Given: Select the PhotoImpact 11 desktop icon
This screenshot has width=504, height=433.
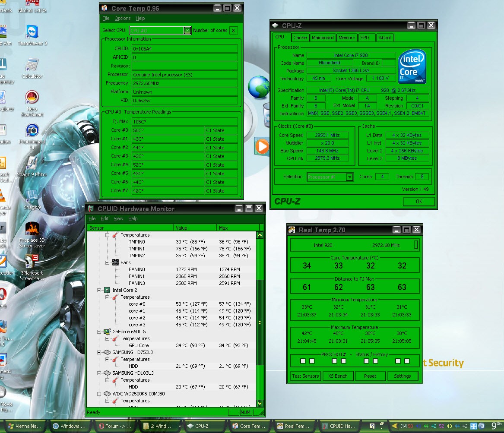Looking at the screenshot, I should click(x=32, y=136).
